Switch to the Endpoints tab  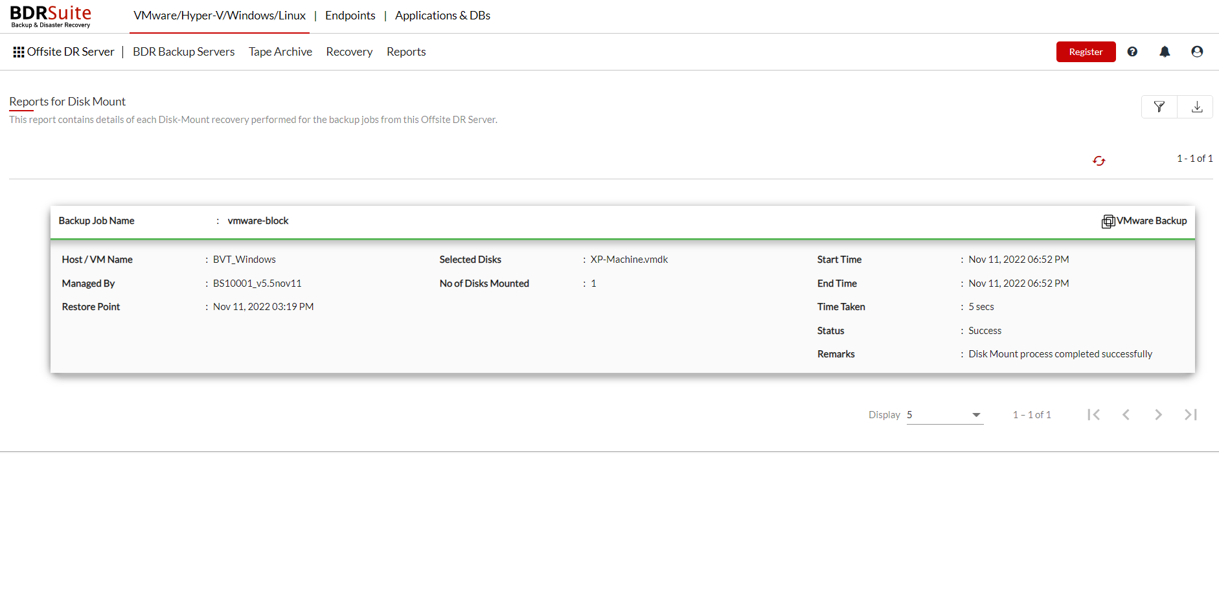pos(350,16)
